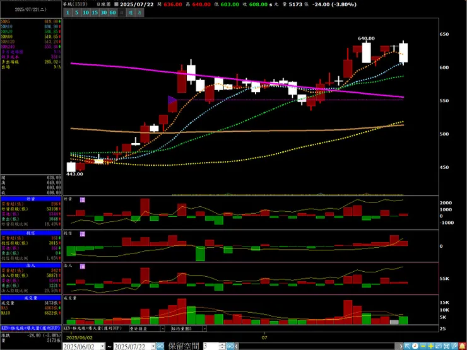
Task: Click the date 2025/07/22(二) header box
Action: pyautogui.click(x=31, y=9)
